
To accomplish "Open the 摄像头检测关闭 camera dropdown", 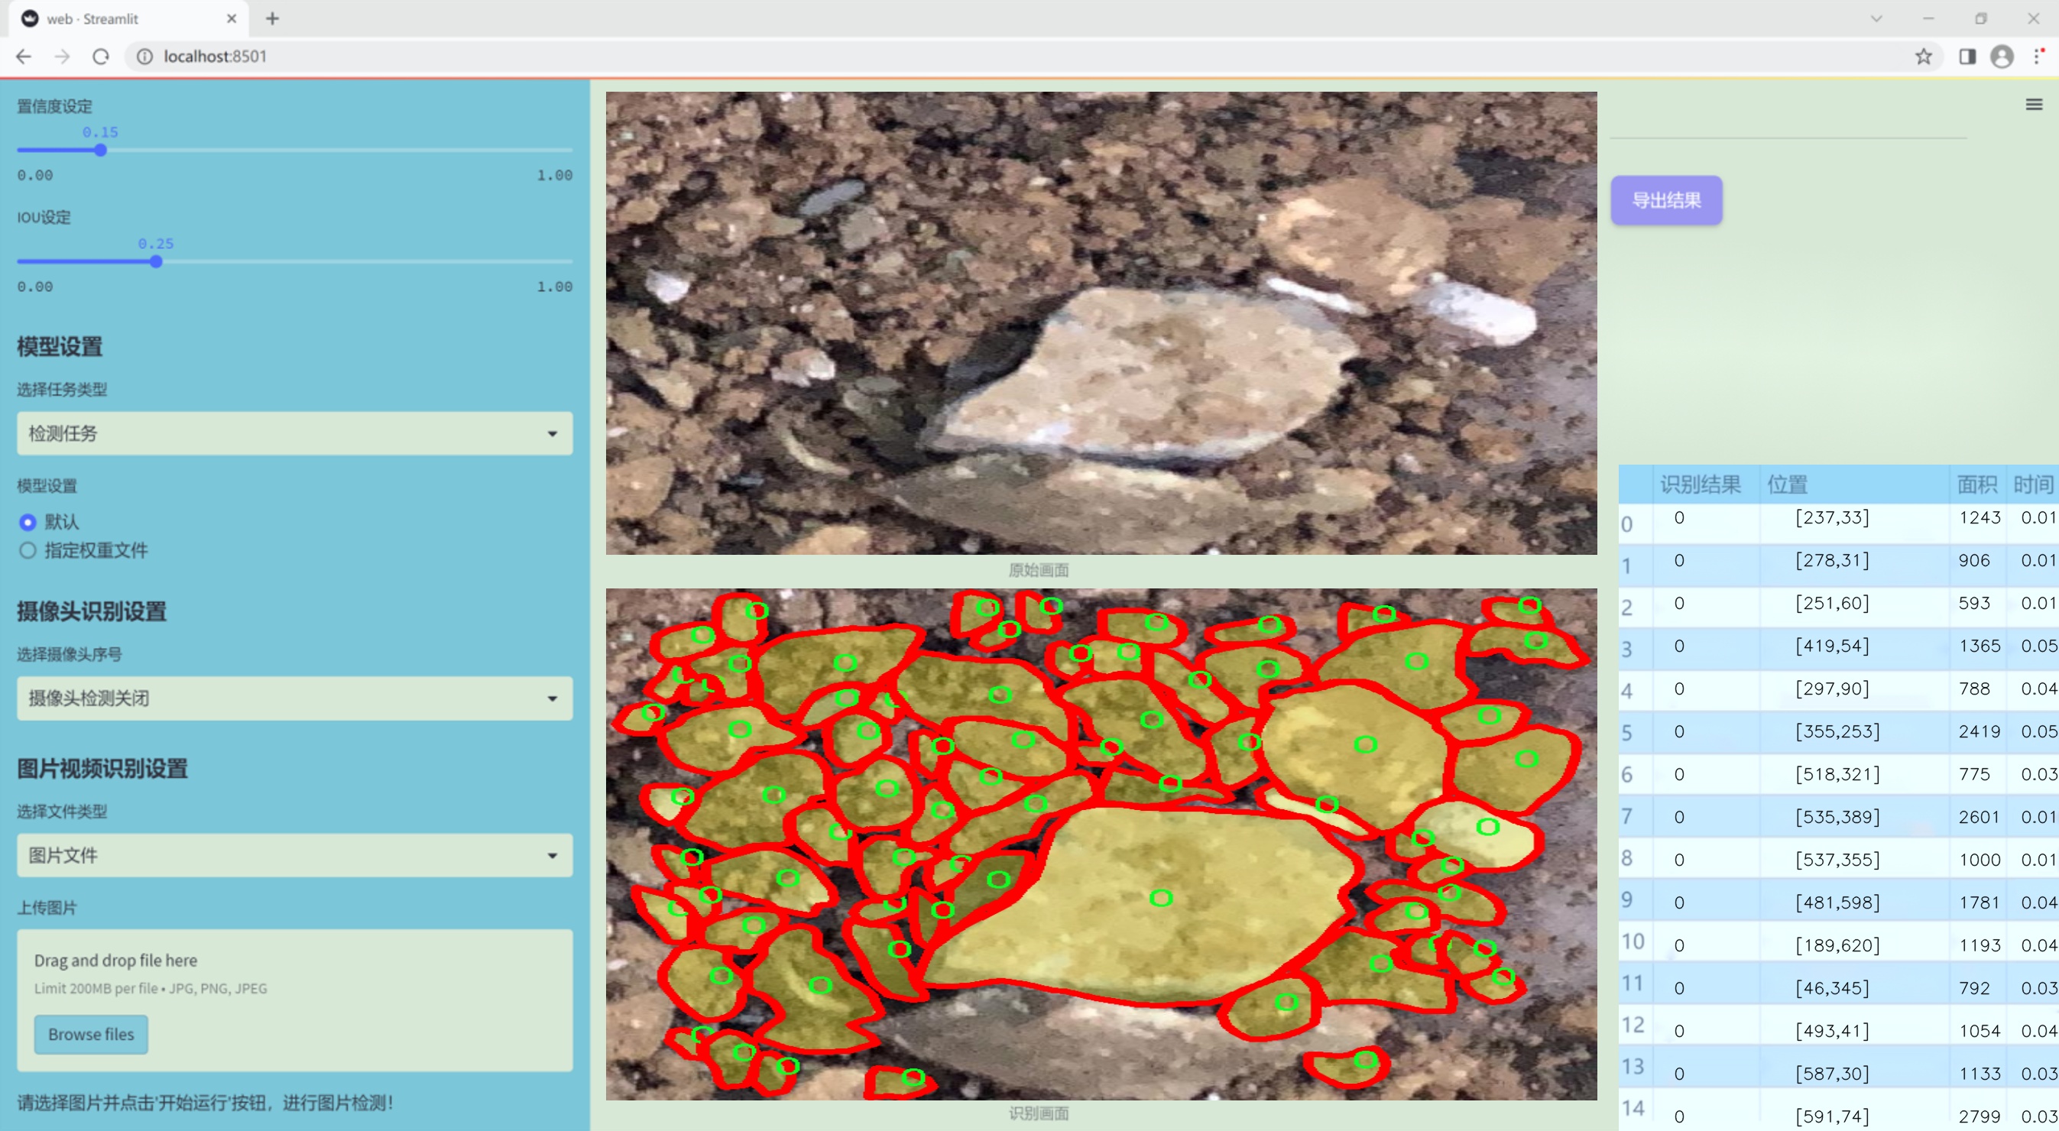I will 294,698.
